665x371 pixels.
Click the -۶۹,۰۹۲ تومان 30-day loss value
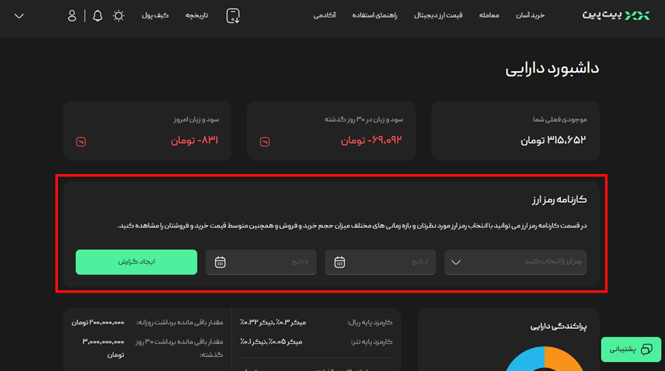(371, 140)
